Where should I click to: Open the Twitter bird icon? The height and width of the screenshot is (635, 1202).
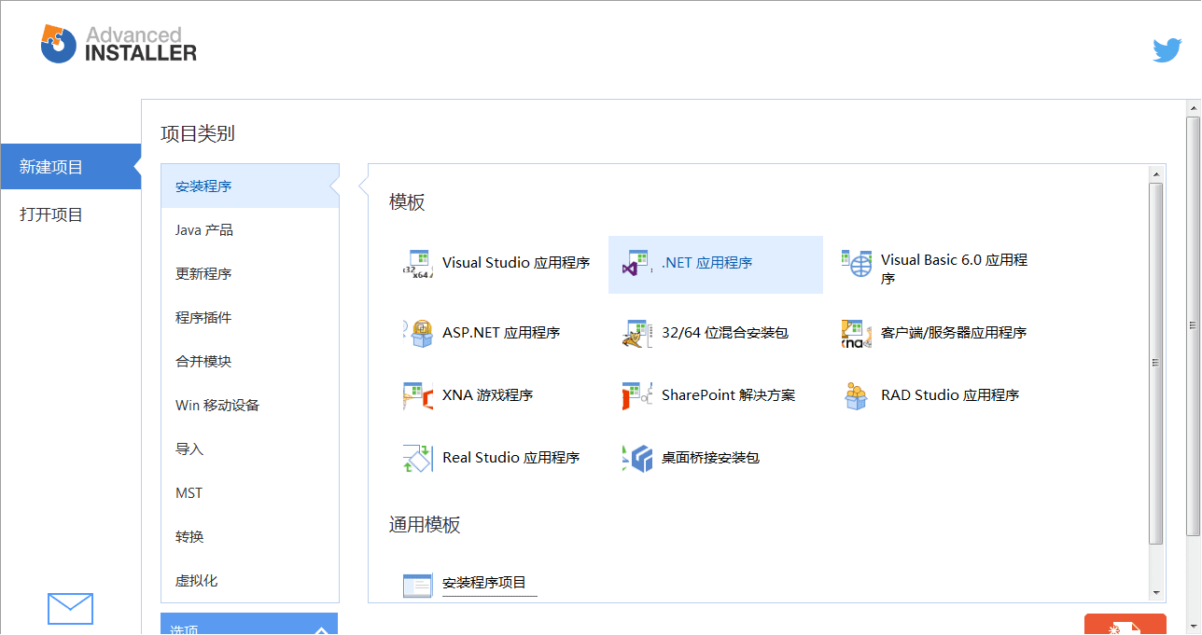coord(1167,50)
